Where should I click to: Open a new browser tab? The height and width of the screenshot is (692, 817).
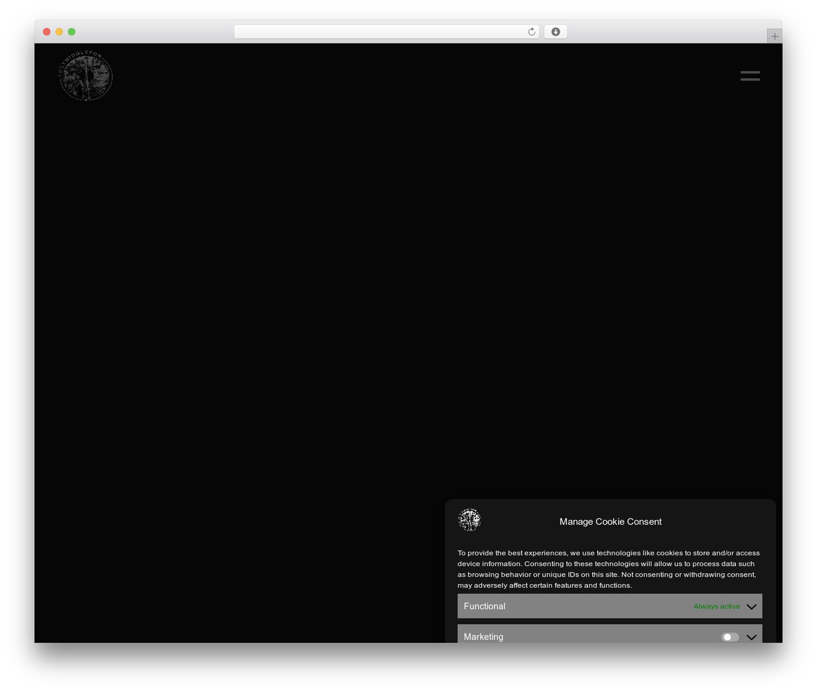[x=774, y=36]
